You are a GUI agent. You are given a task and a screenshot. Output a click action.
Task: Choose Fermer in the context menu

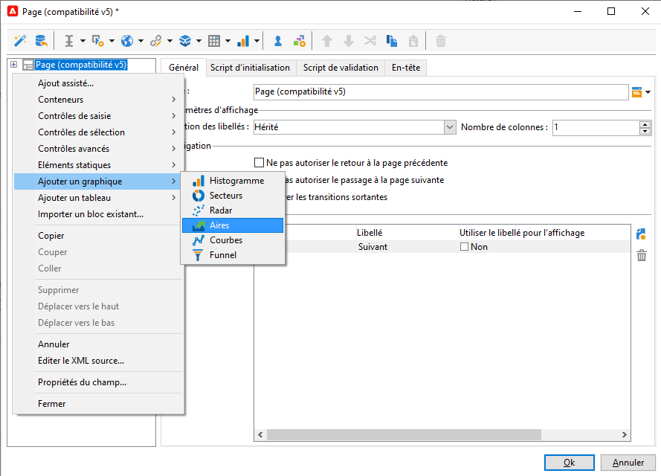pos(99,403)
